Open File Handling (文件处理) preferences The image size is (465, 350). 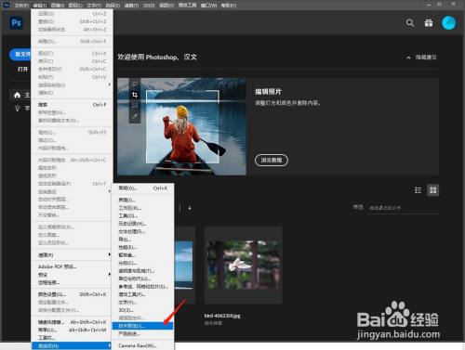pos(142,231)
